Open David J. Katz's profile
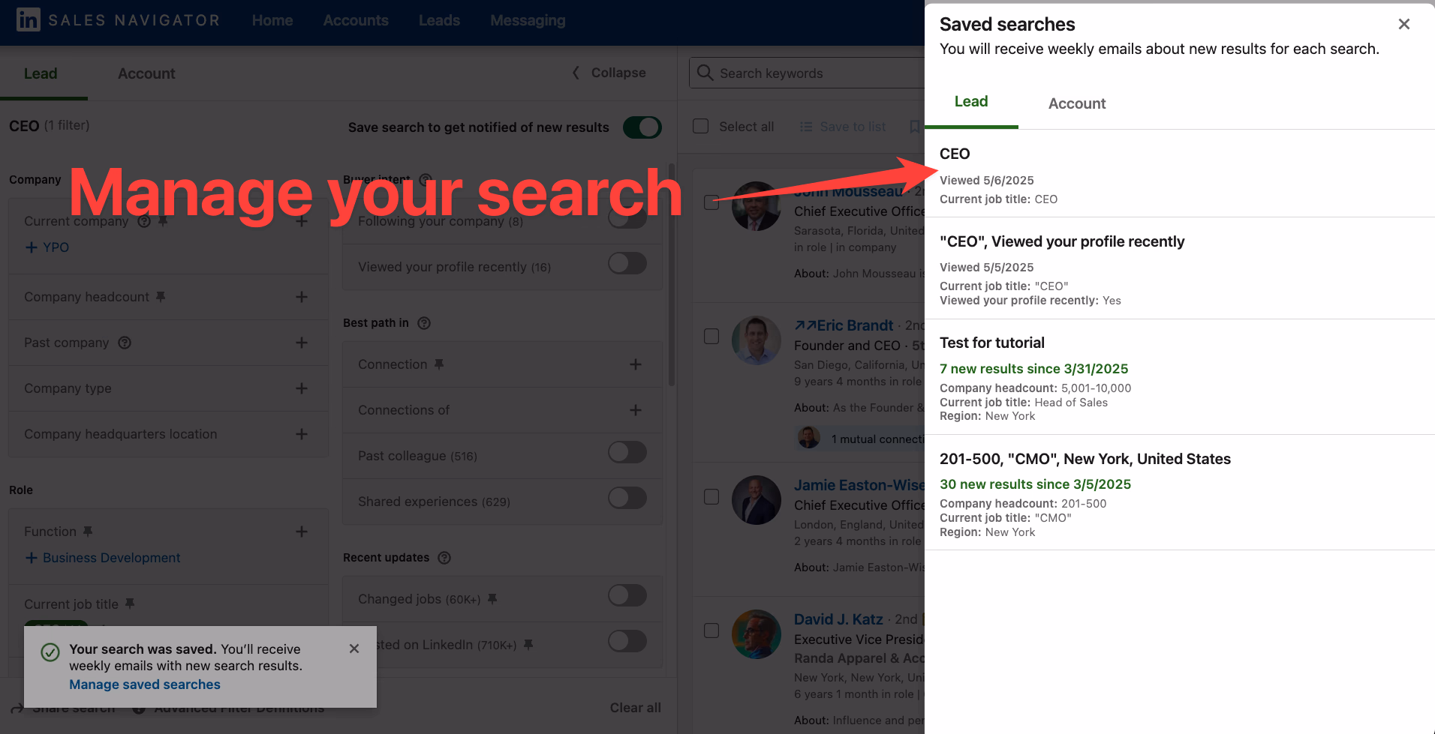The image size is (1435, 734). tap(838, 619)
